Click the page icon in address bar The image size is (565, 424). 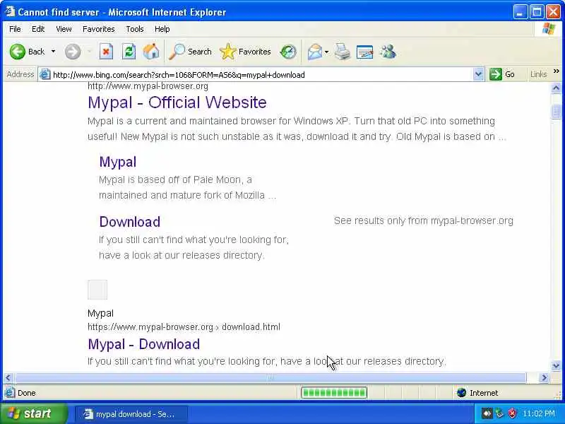[x=44, y=75]
